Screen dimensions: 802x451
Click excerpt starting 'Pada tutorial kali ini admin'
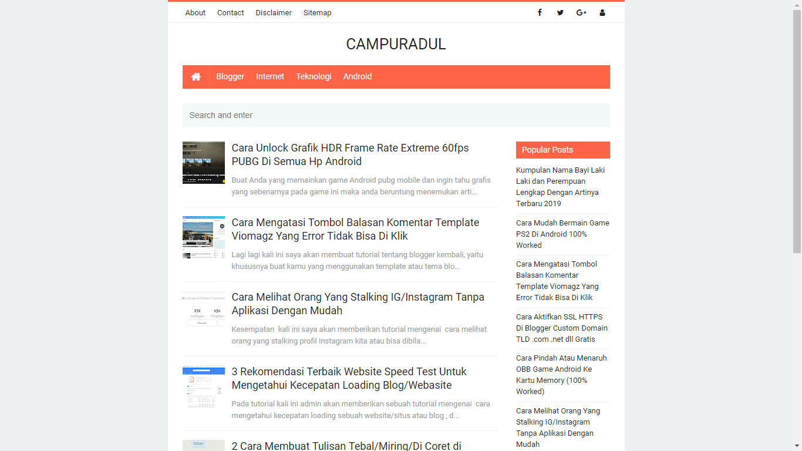pos(360,410)
